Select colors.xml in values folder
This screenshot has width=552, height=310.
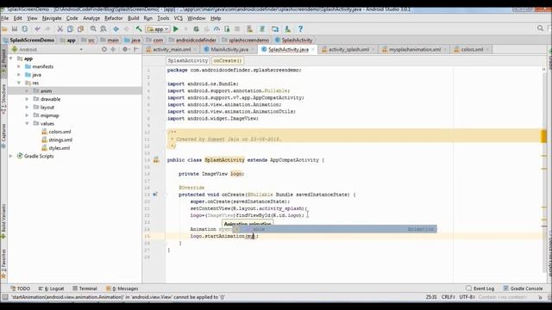pyautogui.click(x=60, y=132)
